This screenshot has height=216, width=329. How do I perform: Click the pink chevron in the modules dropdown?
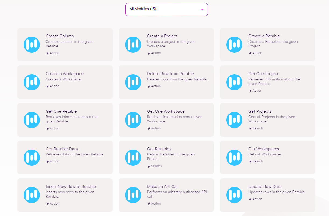point(202,9)
